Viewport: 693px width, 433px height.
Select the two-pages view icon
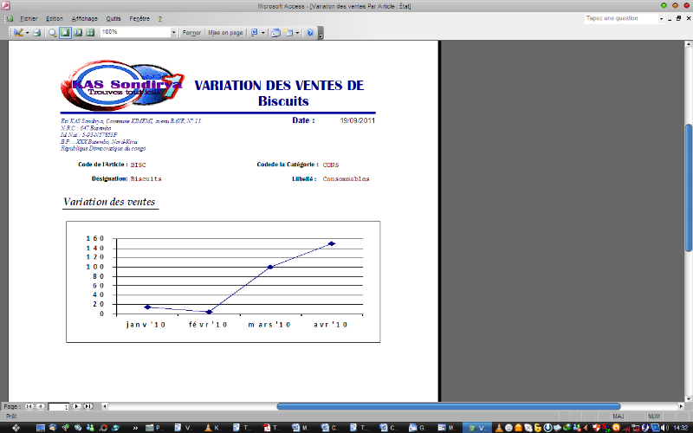(78, 32)
